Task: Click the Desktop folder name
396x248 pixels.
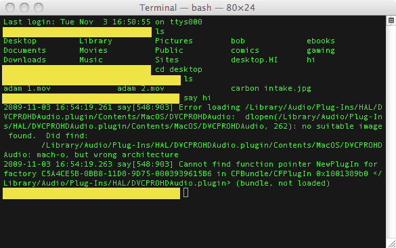Action: [x=20, y=41]
